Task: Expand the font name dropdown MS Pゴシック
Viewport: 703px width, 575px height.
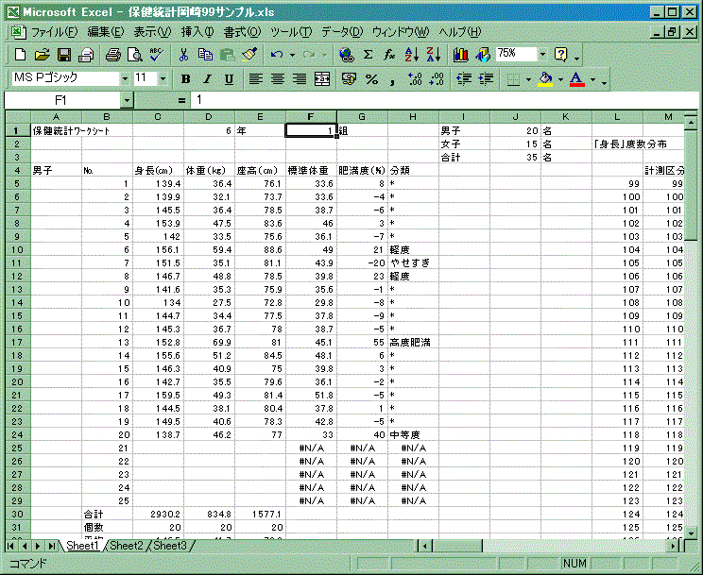Action: coord(125,79)
